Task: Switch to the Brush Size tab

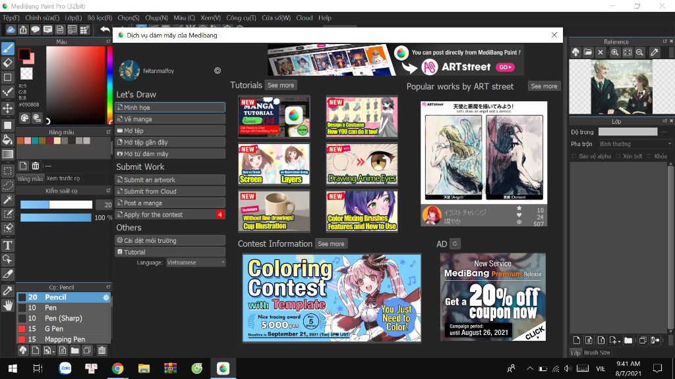Action: tap(597, 353)
